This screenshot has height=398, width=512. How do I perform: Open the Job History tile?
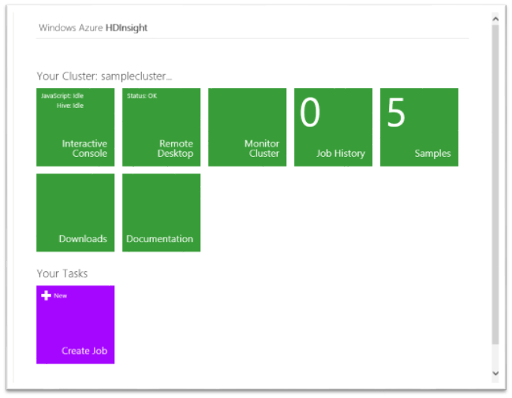[x=333, y=127]
